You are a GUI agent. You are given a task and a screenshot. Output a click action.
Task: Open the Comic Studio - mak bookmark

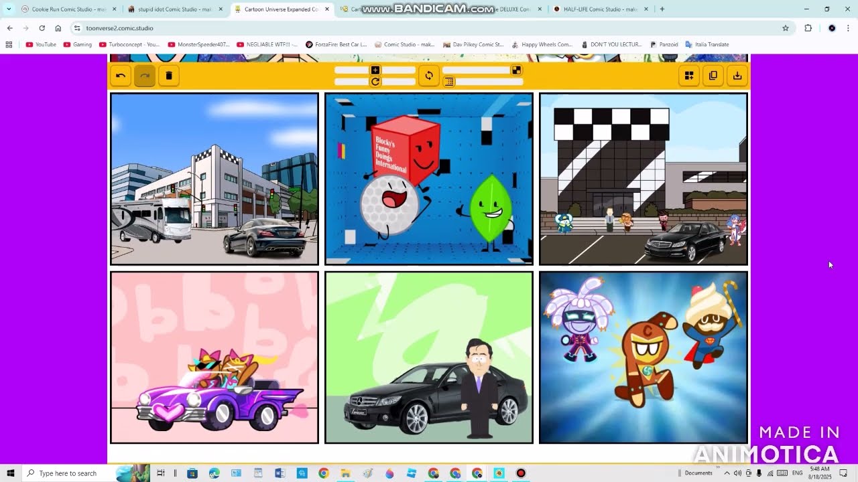point(405,45)
